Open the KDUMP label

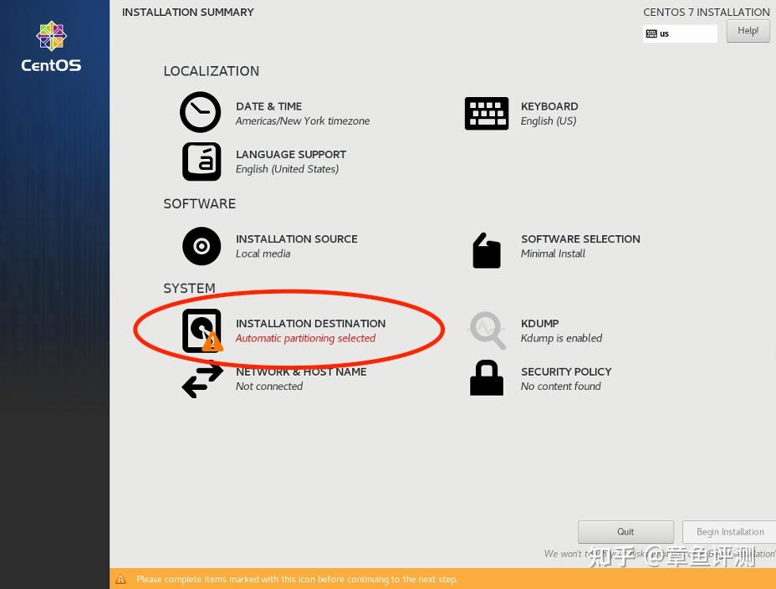point(540,324)
